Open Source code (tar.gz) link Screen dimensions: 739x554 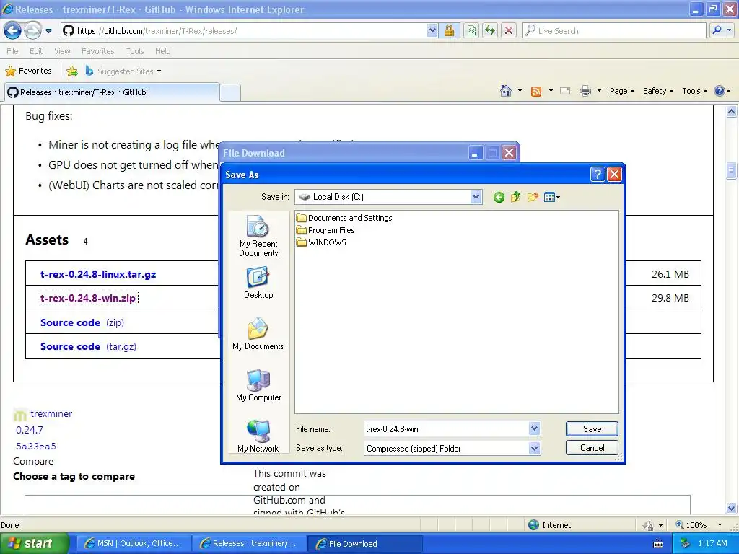(88, 346)
